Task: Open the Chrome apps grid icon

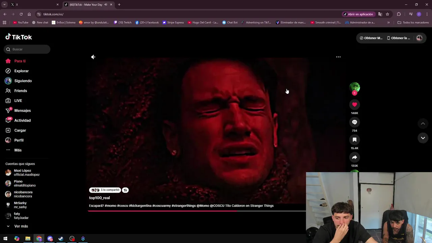Action: (x=4, y=23)
